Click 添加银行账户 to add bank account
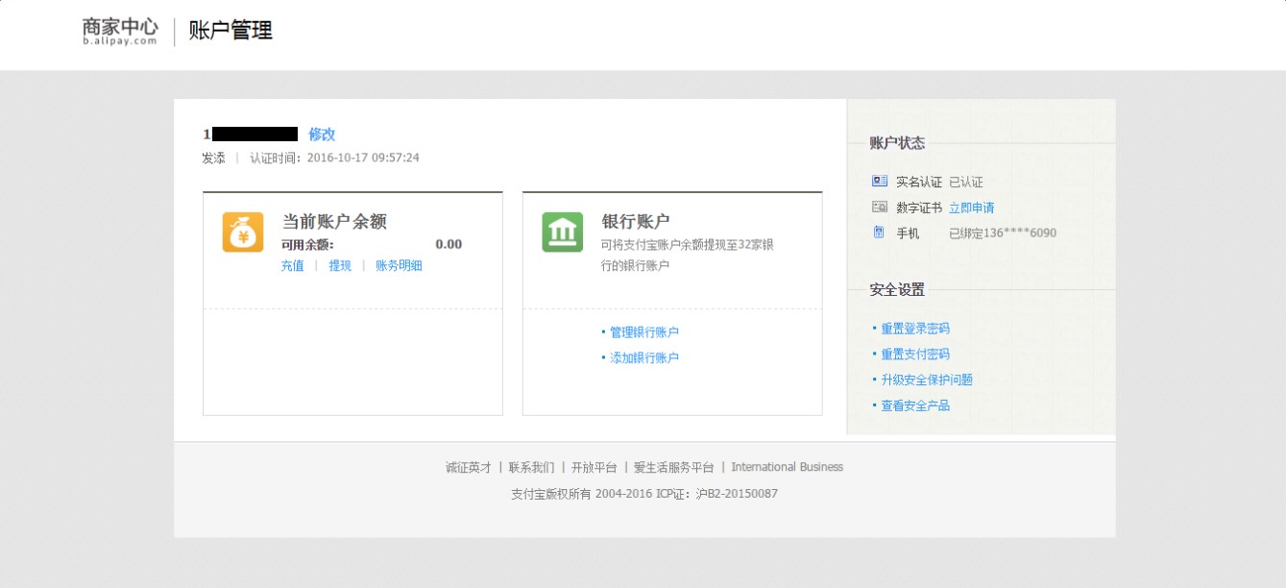This screenshot has height=588, width=1286. [x=644, y=358]
